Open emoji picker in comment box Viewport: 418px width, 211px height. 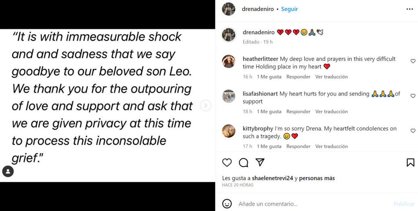227,204
